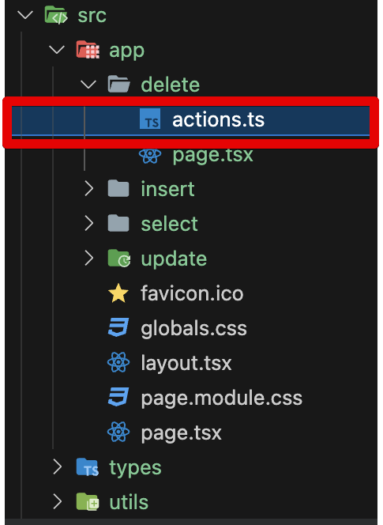Click the React icon beside layout.tsx
Screen dimensions: 383x525
click(x=118, y=363)
